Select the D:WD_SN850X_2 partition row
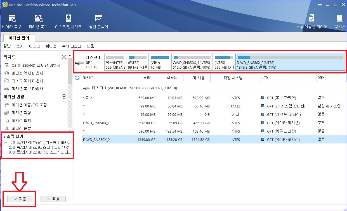Screen dimensions: 347x211 [x=214, y=140]
